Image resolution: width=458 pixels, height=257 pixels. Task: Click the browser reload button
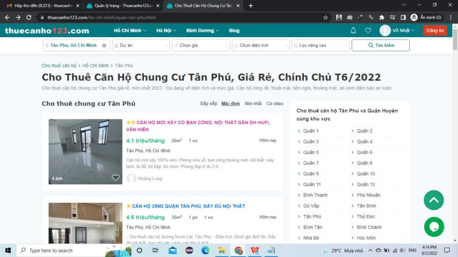29,17
